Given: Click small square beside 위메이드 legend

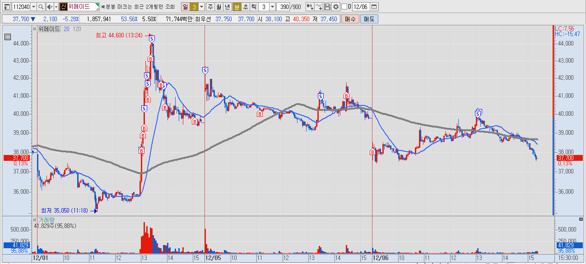Looking at the screenshot, I should point(34,29).
